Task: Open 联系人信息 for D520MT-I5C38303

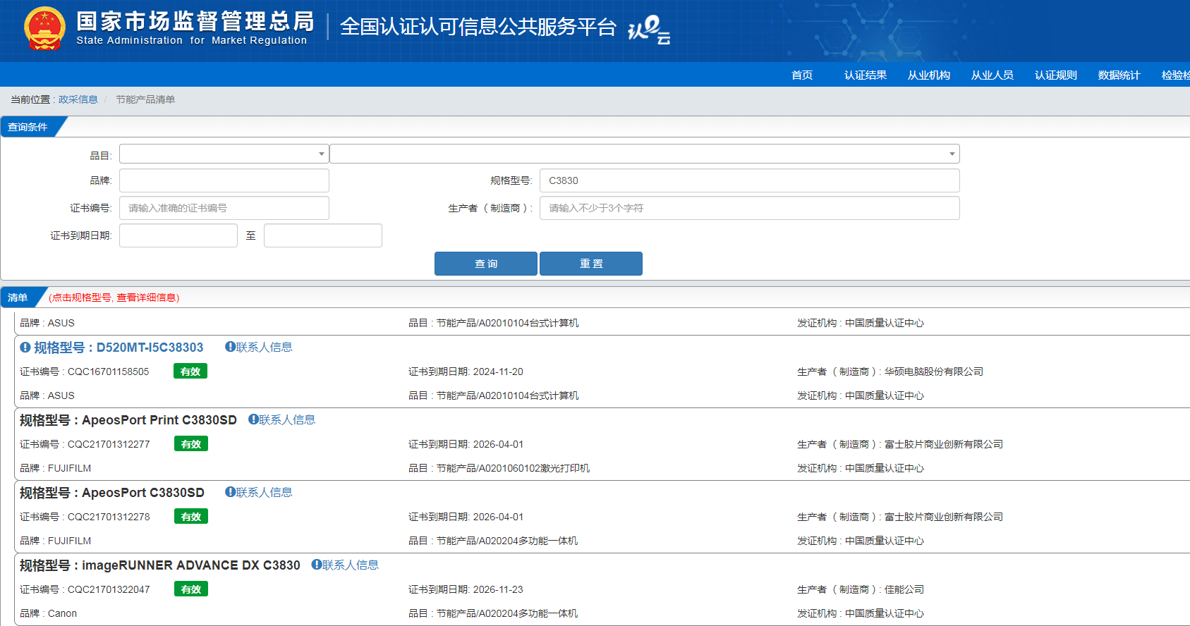Action: click(259, 347)
